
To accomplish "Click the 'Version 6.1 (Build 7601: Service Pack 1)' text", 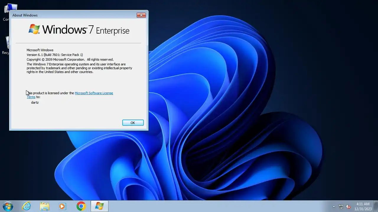I will [55, 55].
